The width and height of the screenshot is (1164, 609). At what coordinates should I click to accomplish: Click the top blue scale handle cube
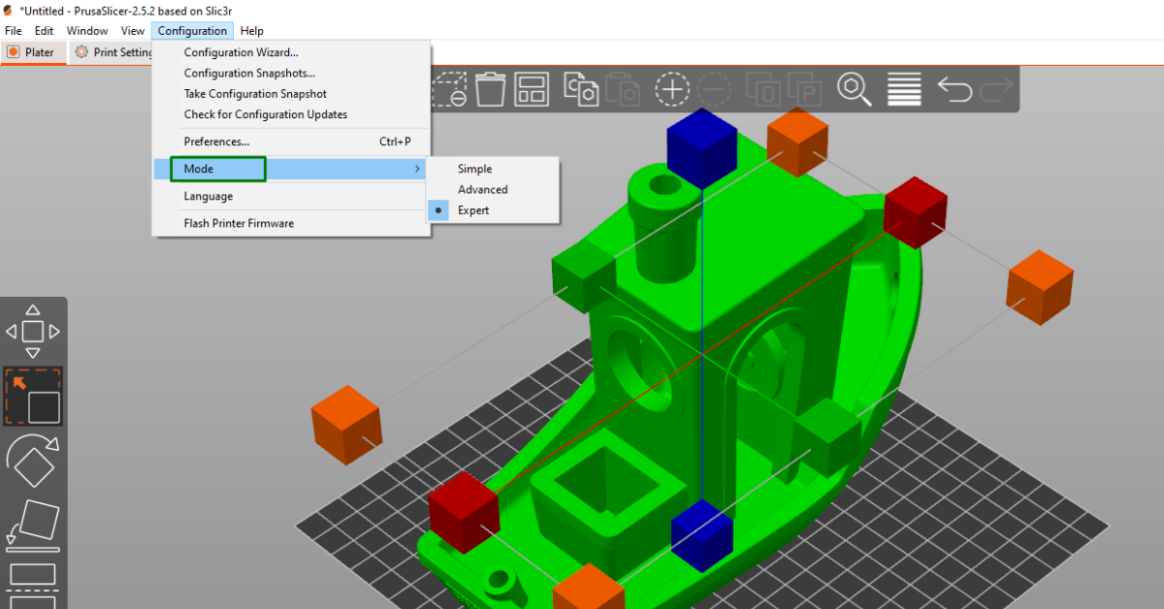(x=702, y=146)
